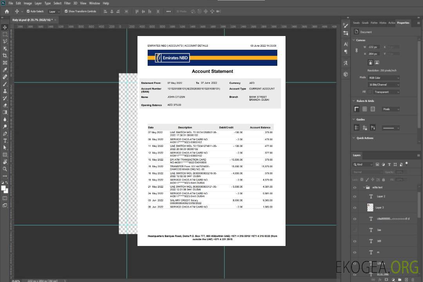The height and width of the screenshot is (282, 423).
Task: Create a new layer with plus icon
Action: click(407, 280)
